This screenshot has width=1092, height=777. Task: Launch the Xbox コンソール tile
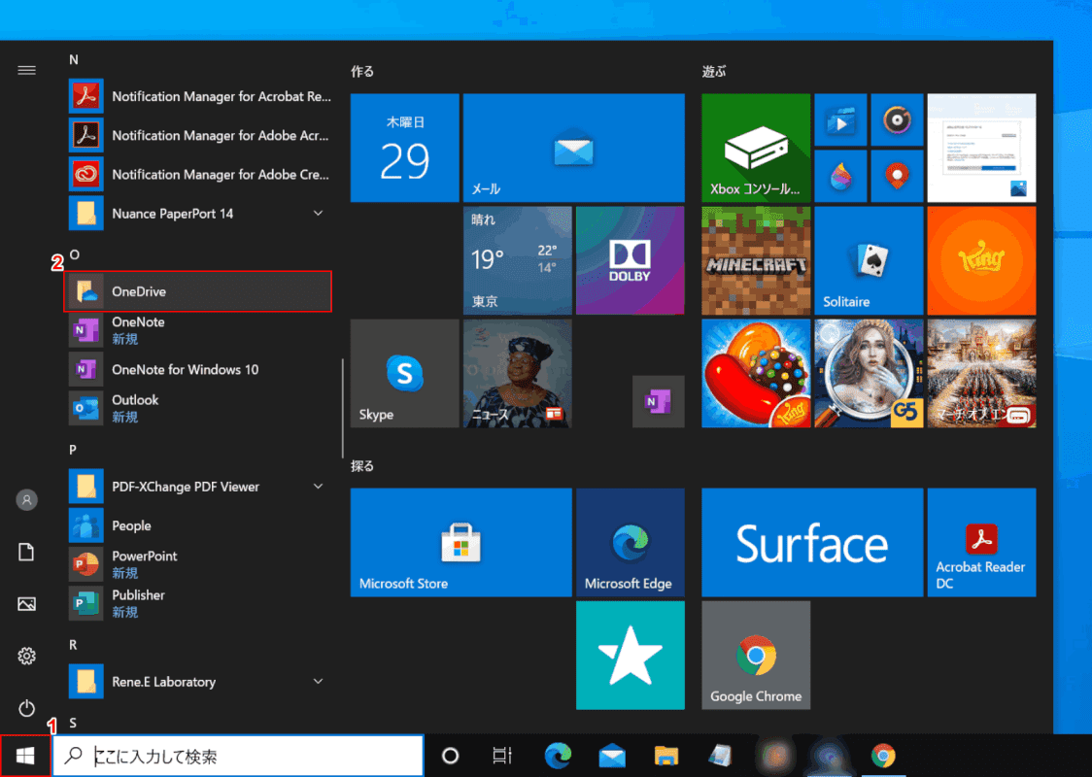click(x=756, y=148)
